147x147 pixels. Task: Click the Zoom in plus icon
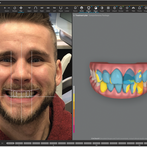5,8
